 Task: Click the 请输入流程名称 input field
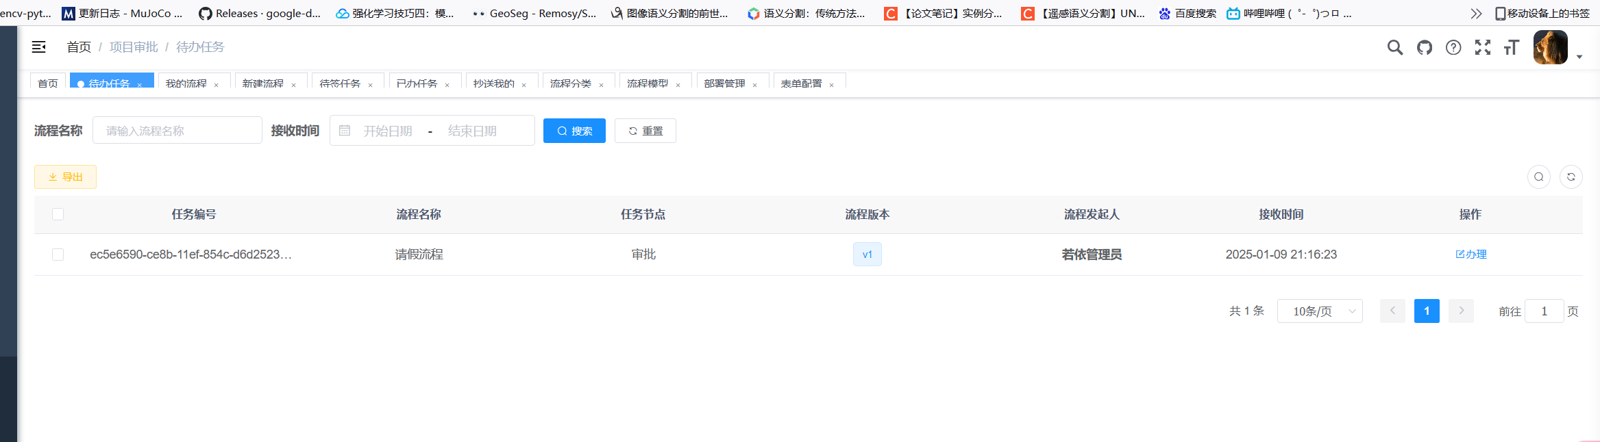[177, 131]
